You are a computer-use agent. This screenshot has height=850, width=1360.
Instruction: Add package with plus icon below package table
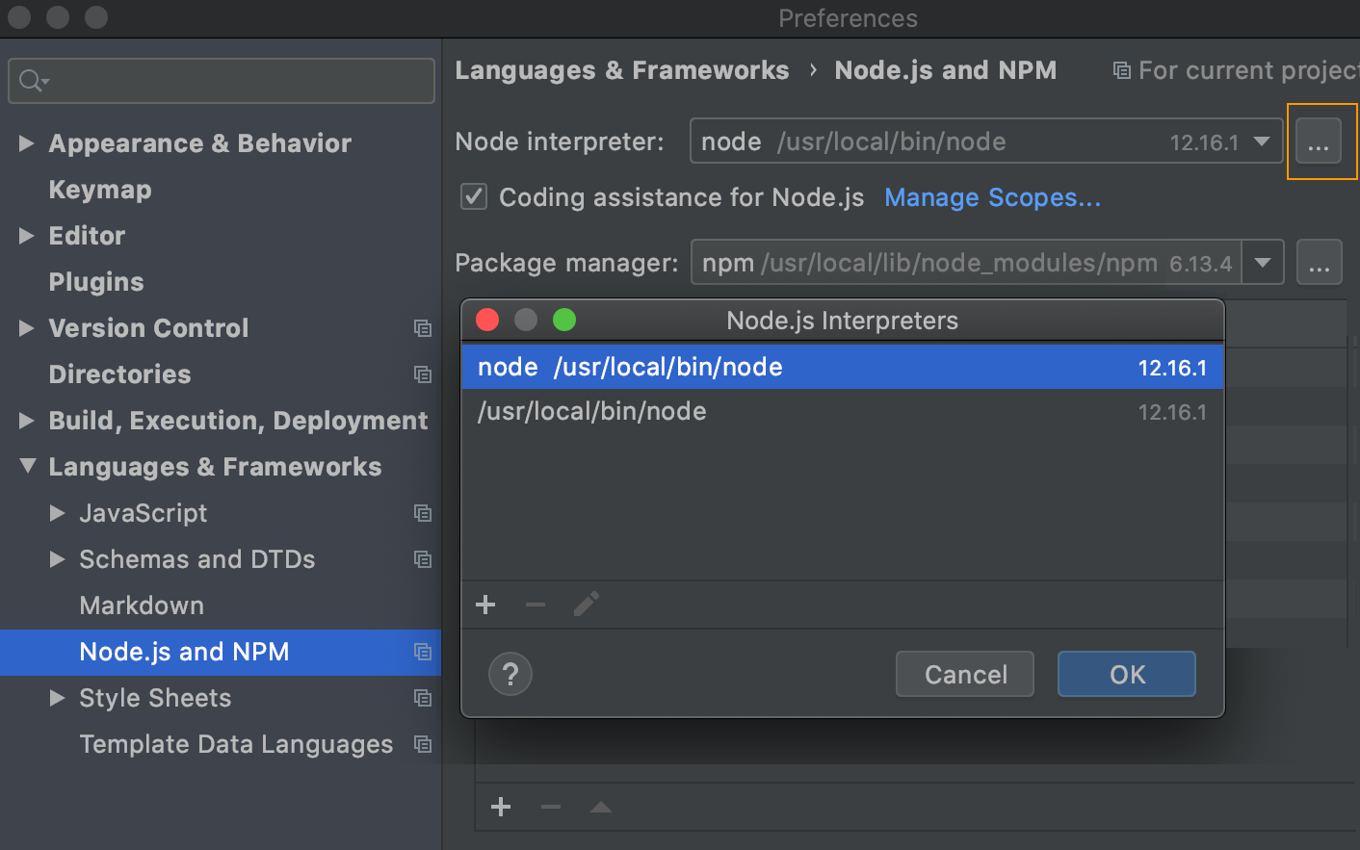coord(501,807)
